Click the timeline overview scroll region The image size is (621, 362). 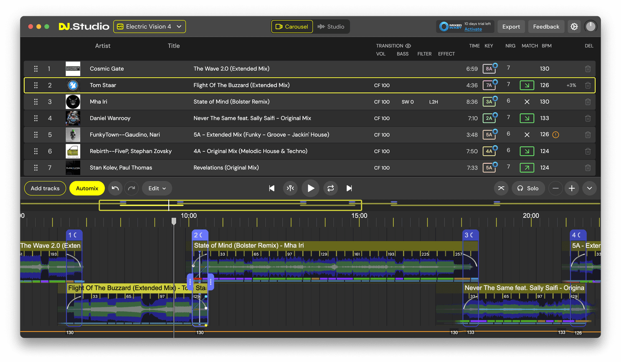231,205
